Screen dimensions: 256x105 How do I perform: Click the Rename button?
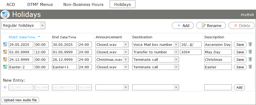click(x=211, y=26)
